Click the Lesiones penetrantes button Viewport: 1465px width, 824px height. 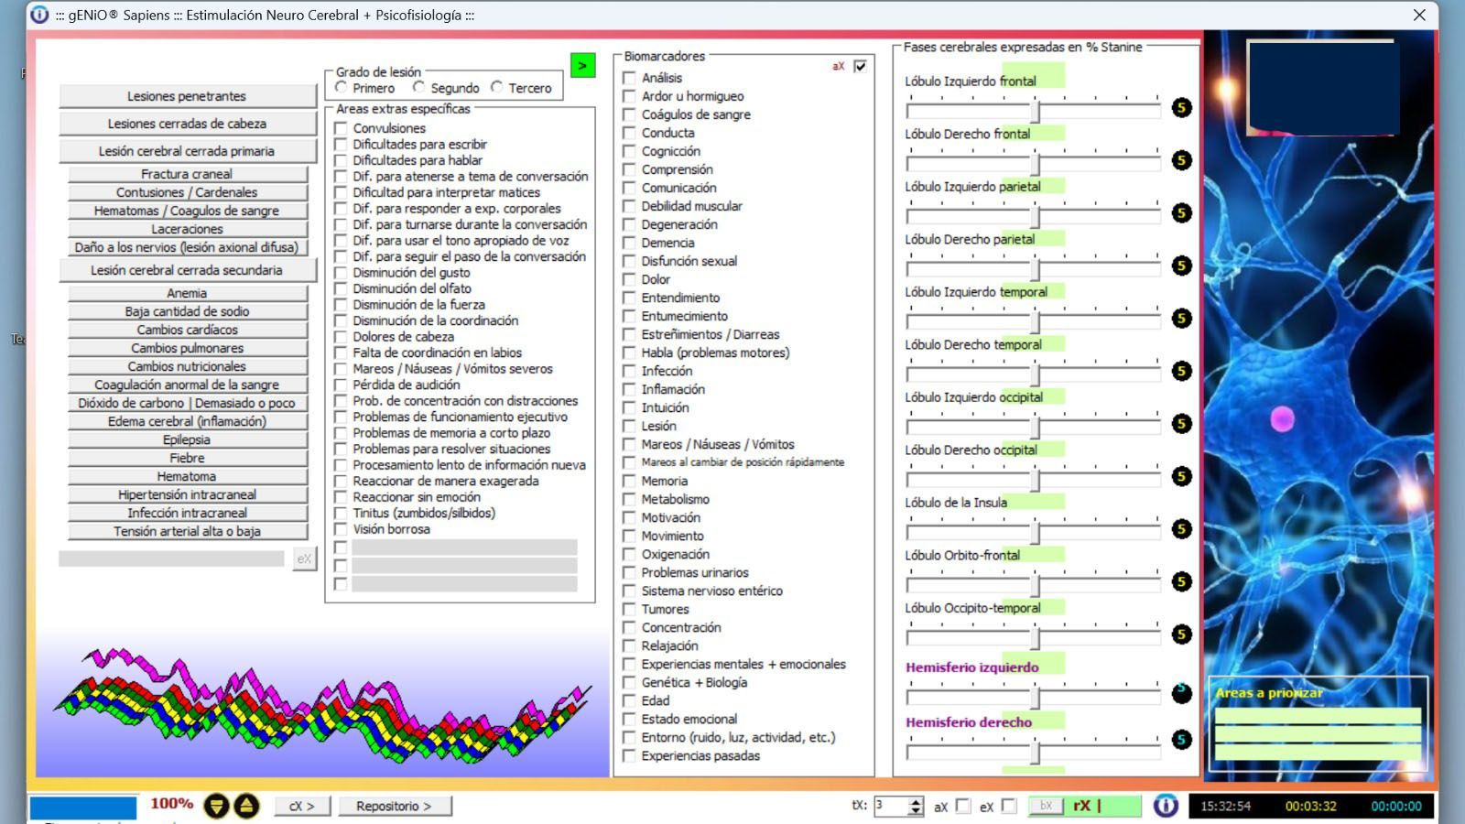coord(188,96)
